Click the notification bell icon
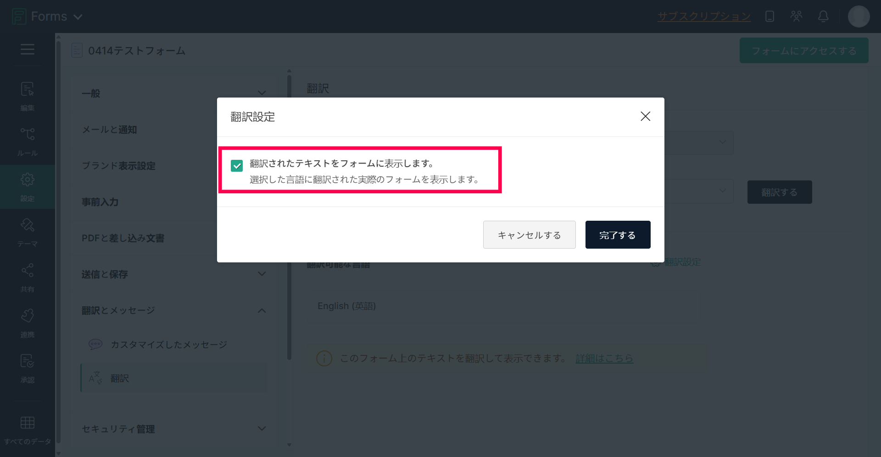The height and width of the screenshot is (457, 881). pyautogui.click(x=823, y=16)
